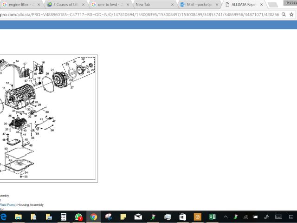Open the Mail app envelope icon
The image size is (297, 223).
click(x=138, y=216)
